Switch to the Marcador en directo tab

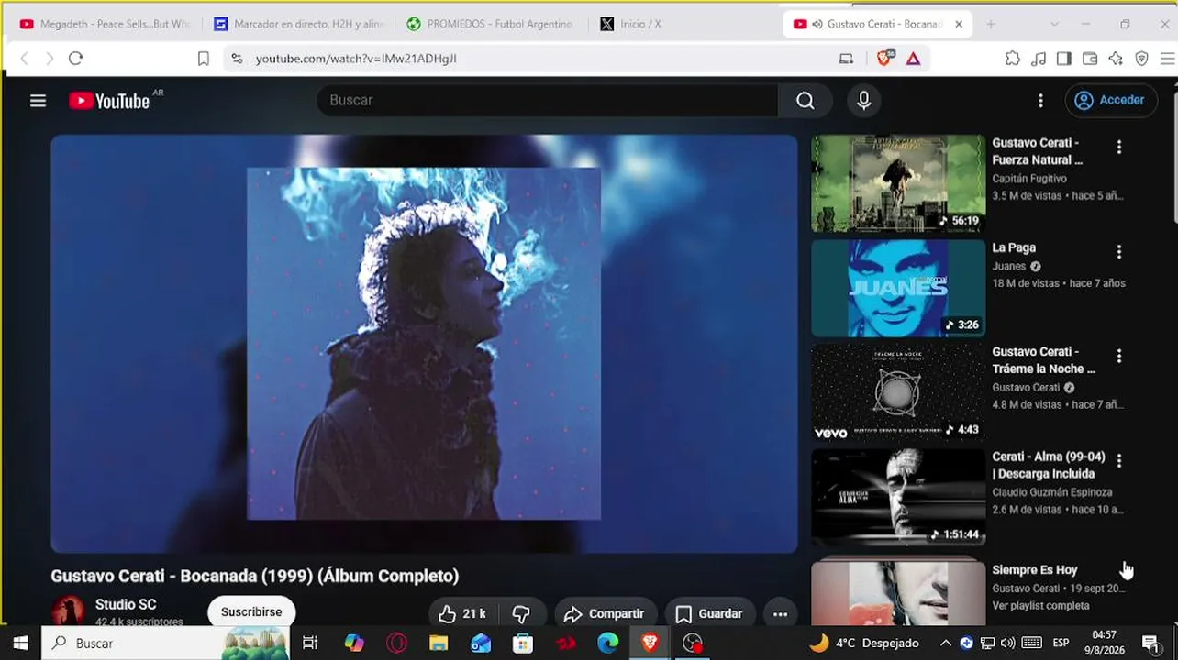[x=299, y=24]
